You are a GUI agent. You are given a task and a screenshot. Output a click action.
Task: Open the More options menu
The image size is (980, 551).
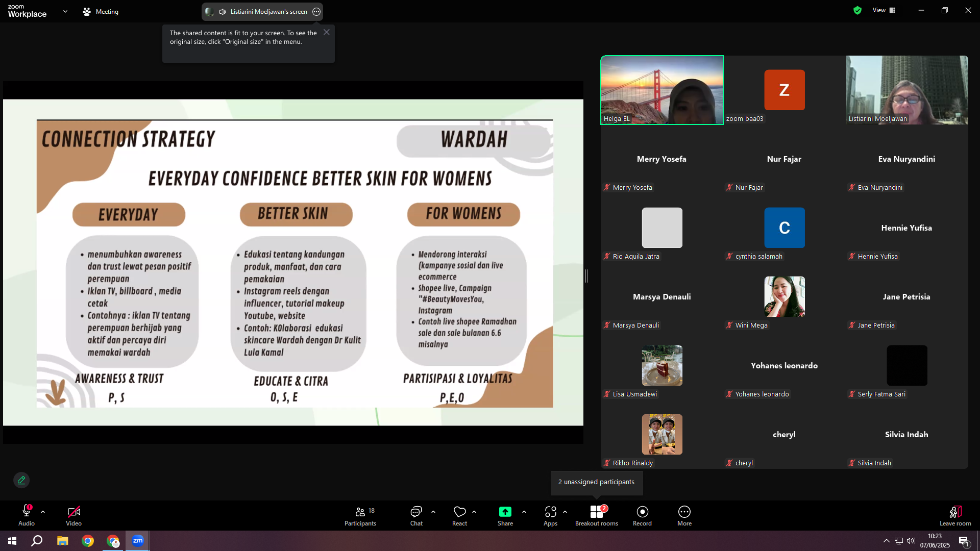684,515
